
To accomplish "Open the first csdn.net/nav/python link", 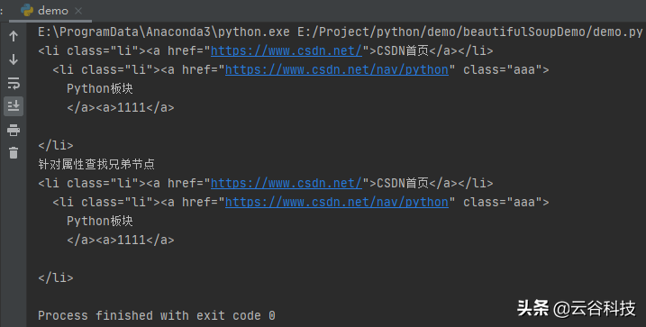I will coord(337,69).
